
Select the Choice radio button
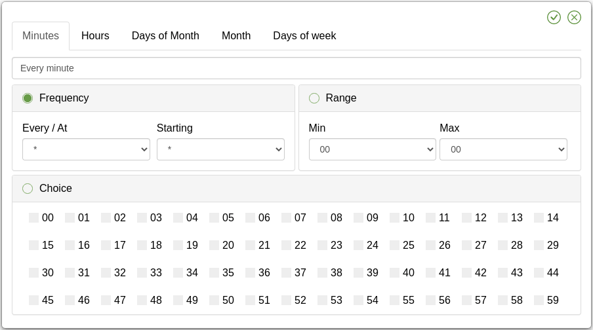coord(28,189)
